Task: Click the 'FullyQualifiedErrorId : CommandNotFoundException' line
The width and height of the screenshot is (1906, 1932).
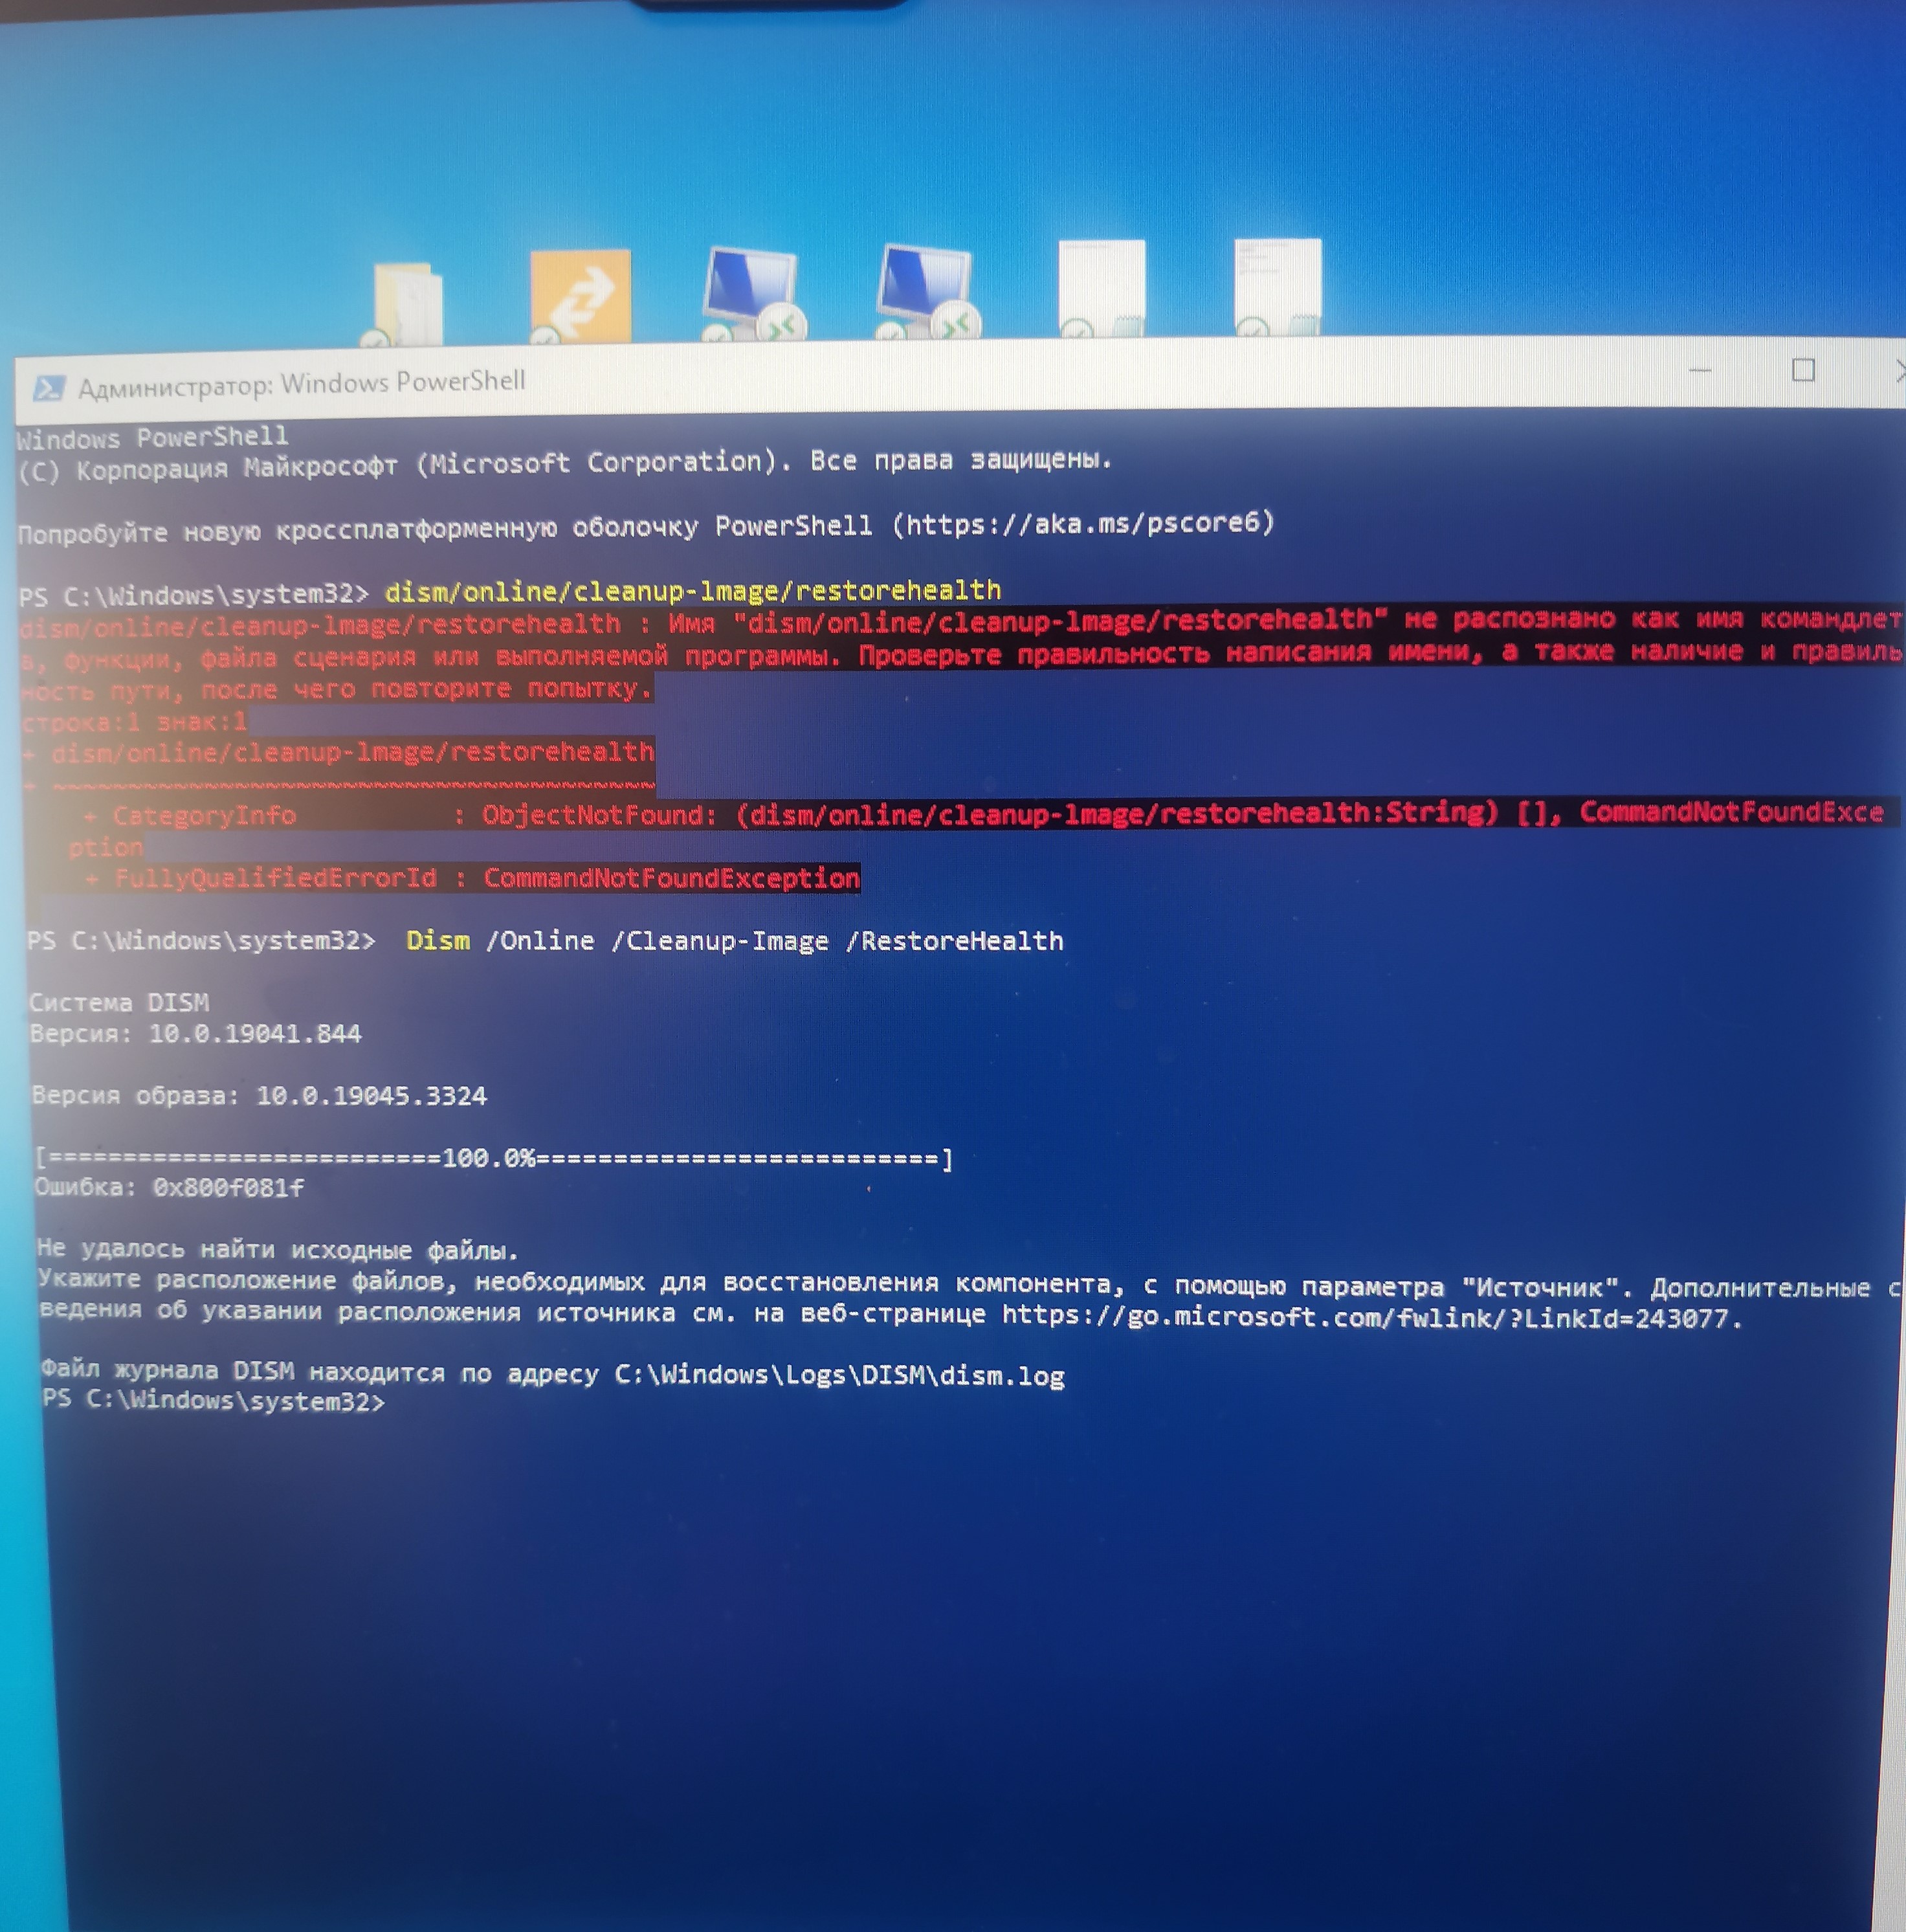Action: point(472,878)
